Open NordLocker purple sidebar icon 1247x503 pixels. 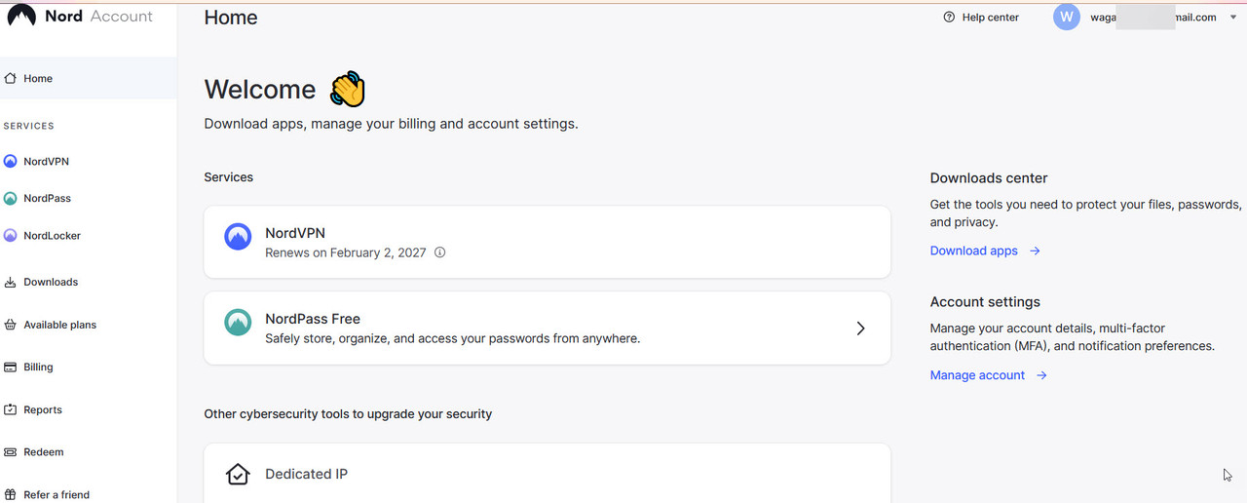pos(11,235)
